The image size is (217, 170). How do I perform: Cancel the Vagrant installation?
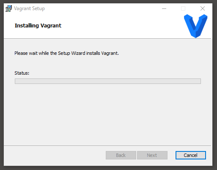pos(191,155)
